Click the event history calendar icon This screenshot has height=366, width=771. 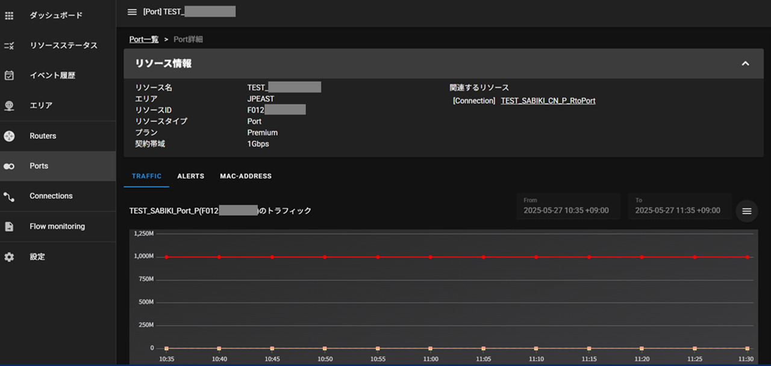(x=9, y=76)
